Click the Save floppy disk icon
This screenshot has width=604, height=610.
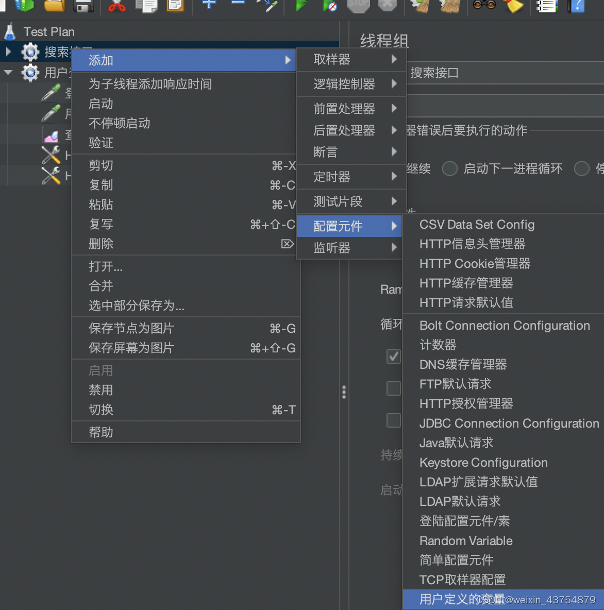coord(83,6)
